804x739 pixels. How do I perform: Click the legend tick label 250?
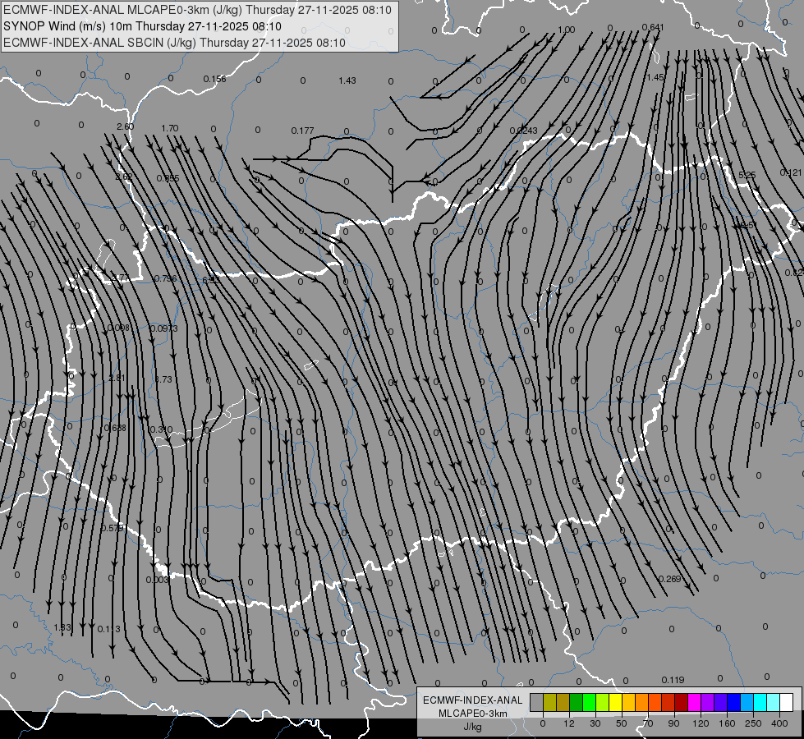click(x=753, y=723)
